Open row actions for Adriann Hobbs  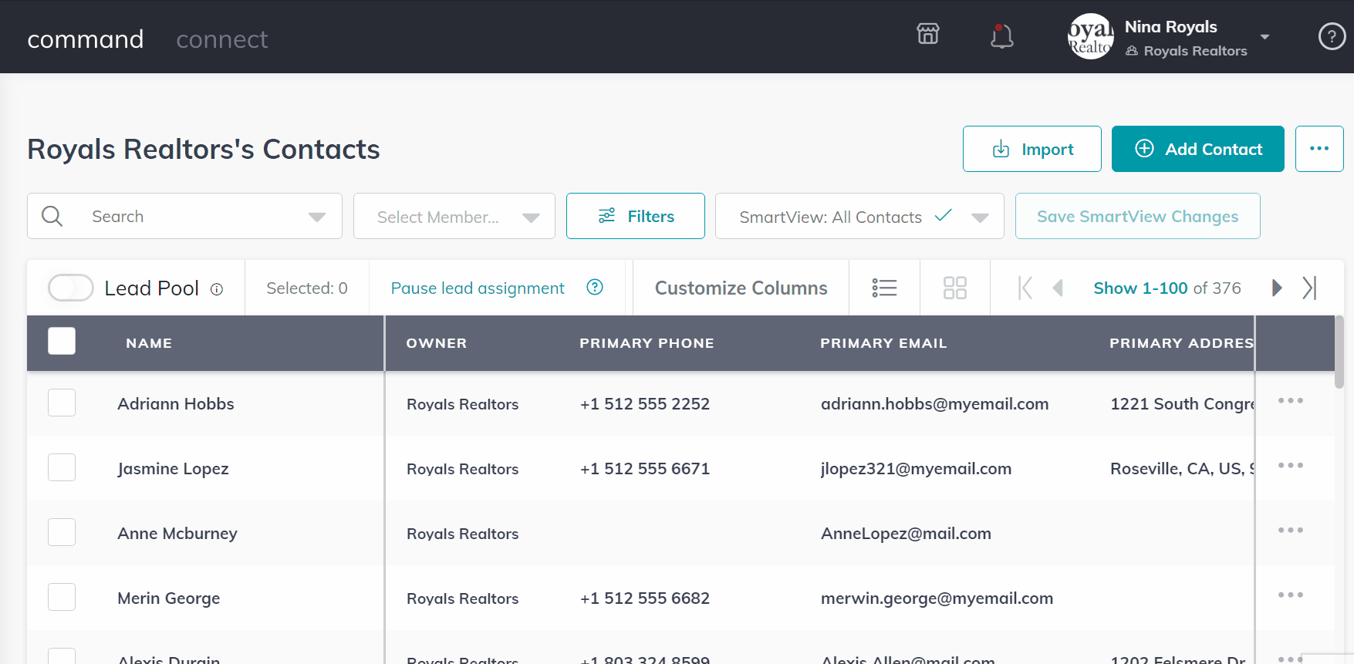(x=1290, y=401)
